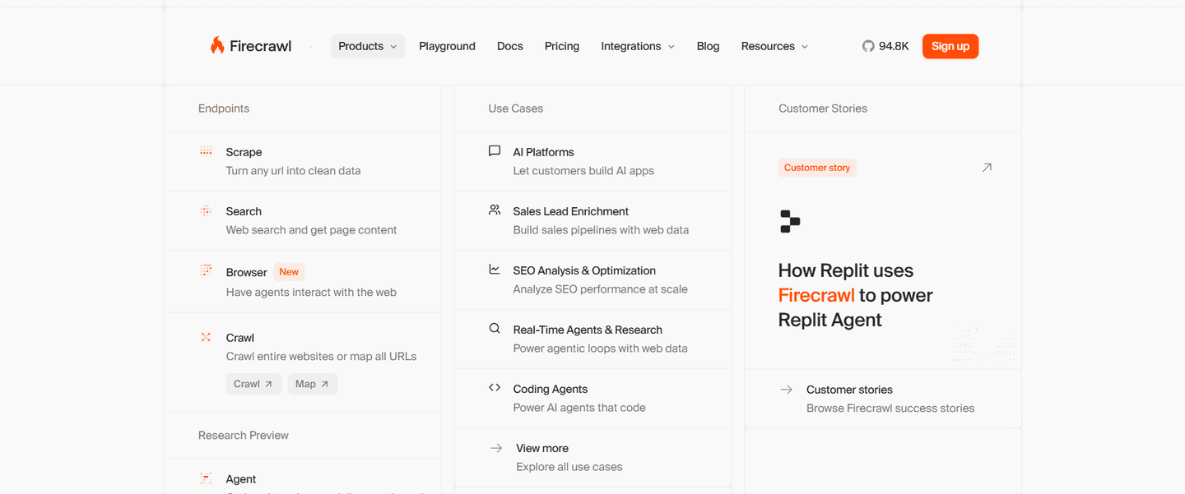Click the Crawl chip button
Image resolution: width=1185 pixels, height=494 pixels.
click(x=253, y=384)
